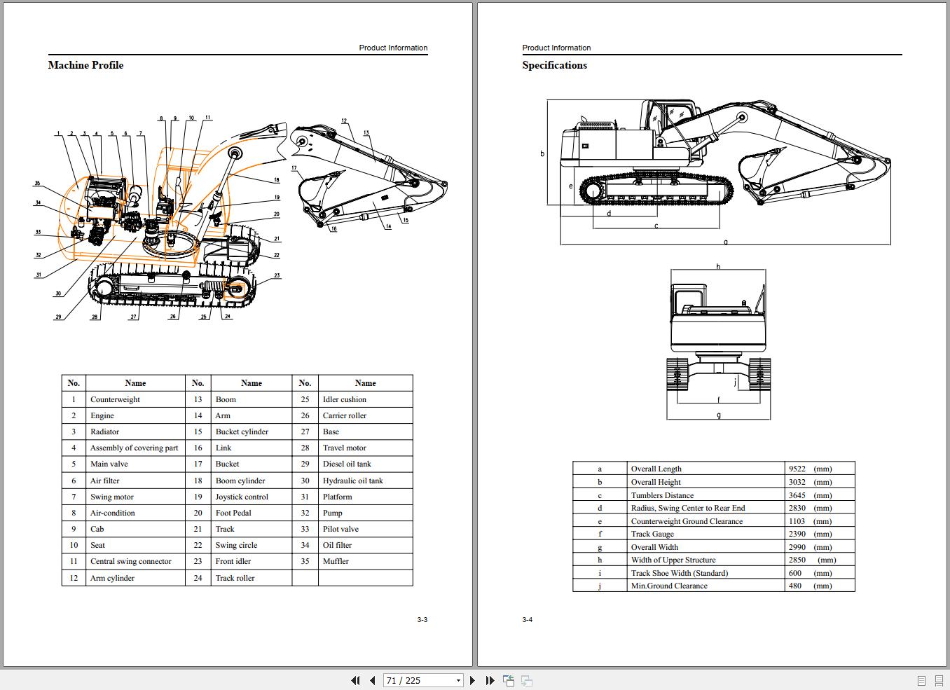The image size is (950, 690).
Task: Click the 'Foot Pedal' cell
Action: click(251, 513)
